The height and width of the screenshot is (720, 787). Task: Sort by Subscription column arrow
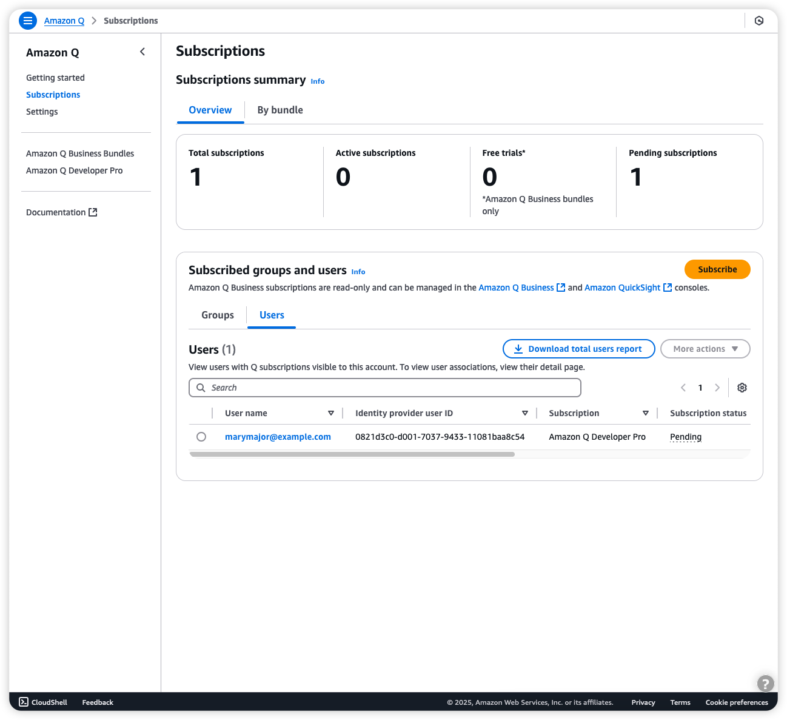[x=646, y=413]
